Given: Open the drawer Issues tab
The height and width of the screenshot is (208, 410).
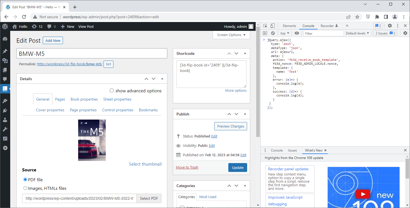Looking at the screenshot, I should pyautogui.click(x=292, y=150).
